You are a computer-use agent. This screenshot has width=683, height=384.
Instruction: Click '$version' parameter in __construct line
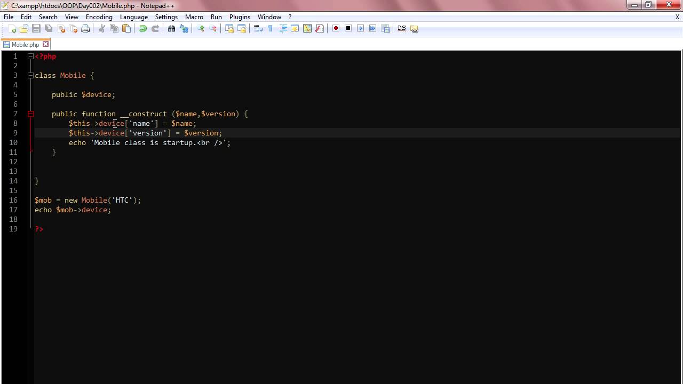pos(218,114)
